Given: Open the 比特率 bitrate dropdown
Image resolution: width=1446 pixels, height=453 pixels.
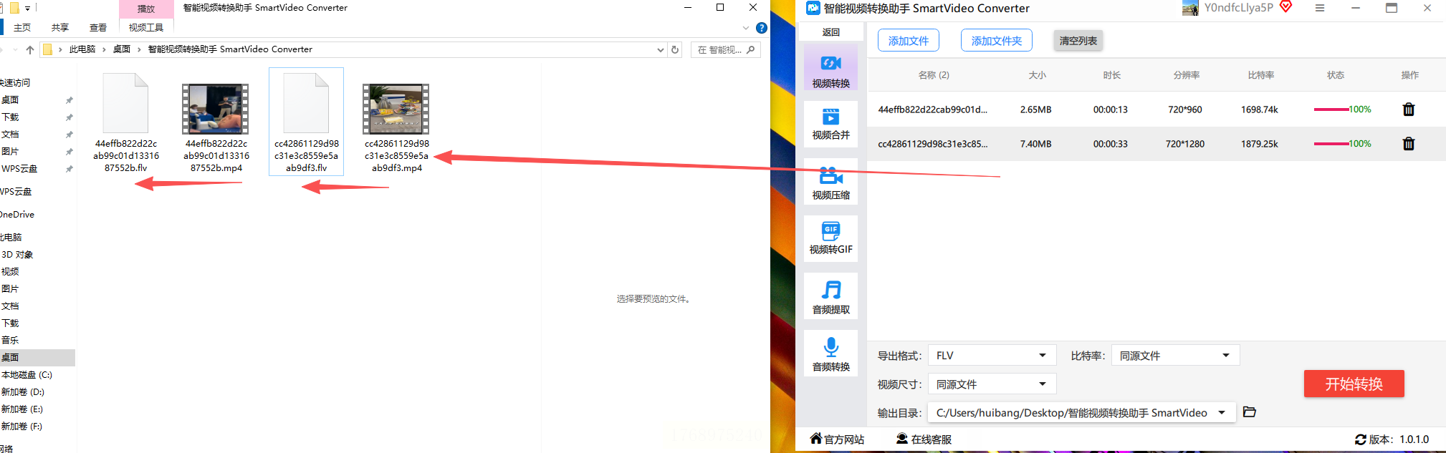Looking at the screenshot, I should [x=1175, y=356].
